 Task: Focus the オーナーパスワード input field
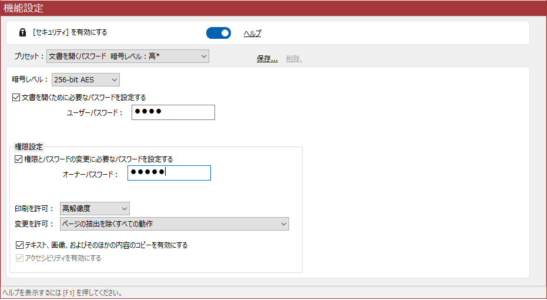pos(169,173)
